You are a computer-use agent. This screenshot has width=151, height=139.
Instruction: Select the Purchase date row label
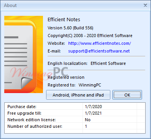22,107
